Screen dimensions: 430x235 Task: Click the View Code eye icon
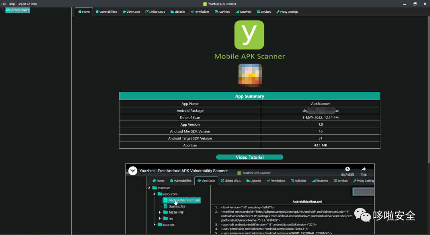click(124, 12)
